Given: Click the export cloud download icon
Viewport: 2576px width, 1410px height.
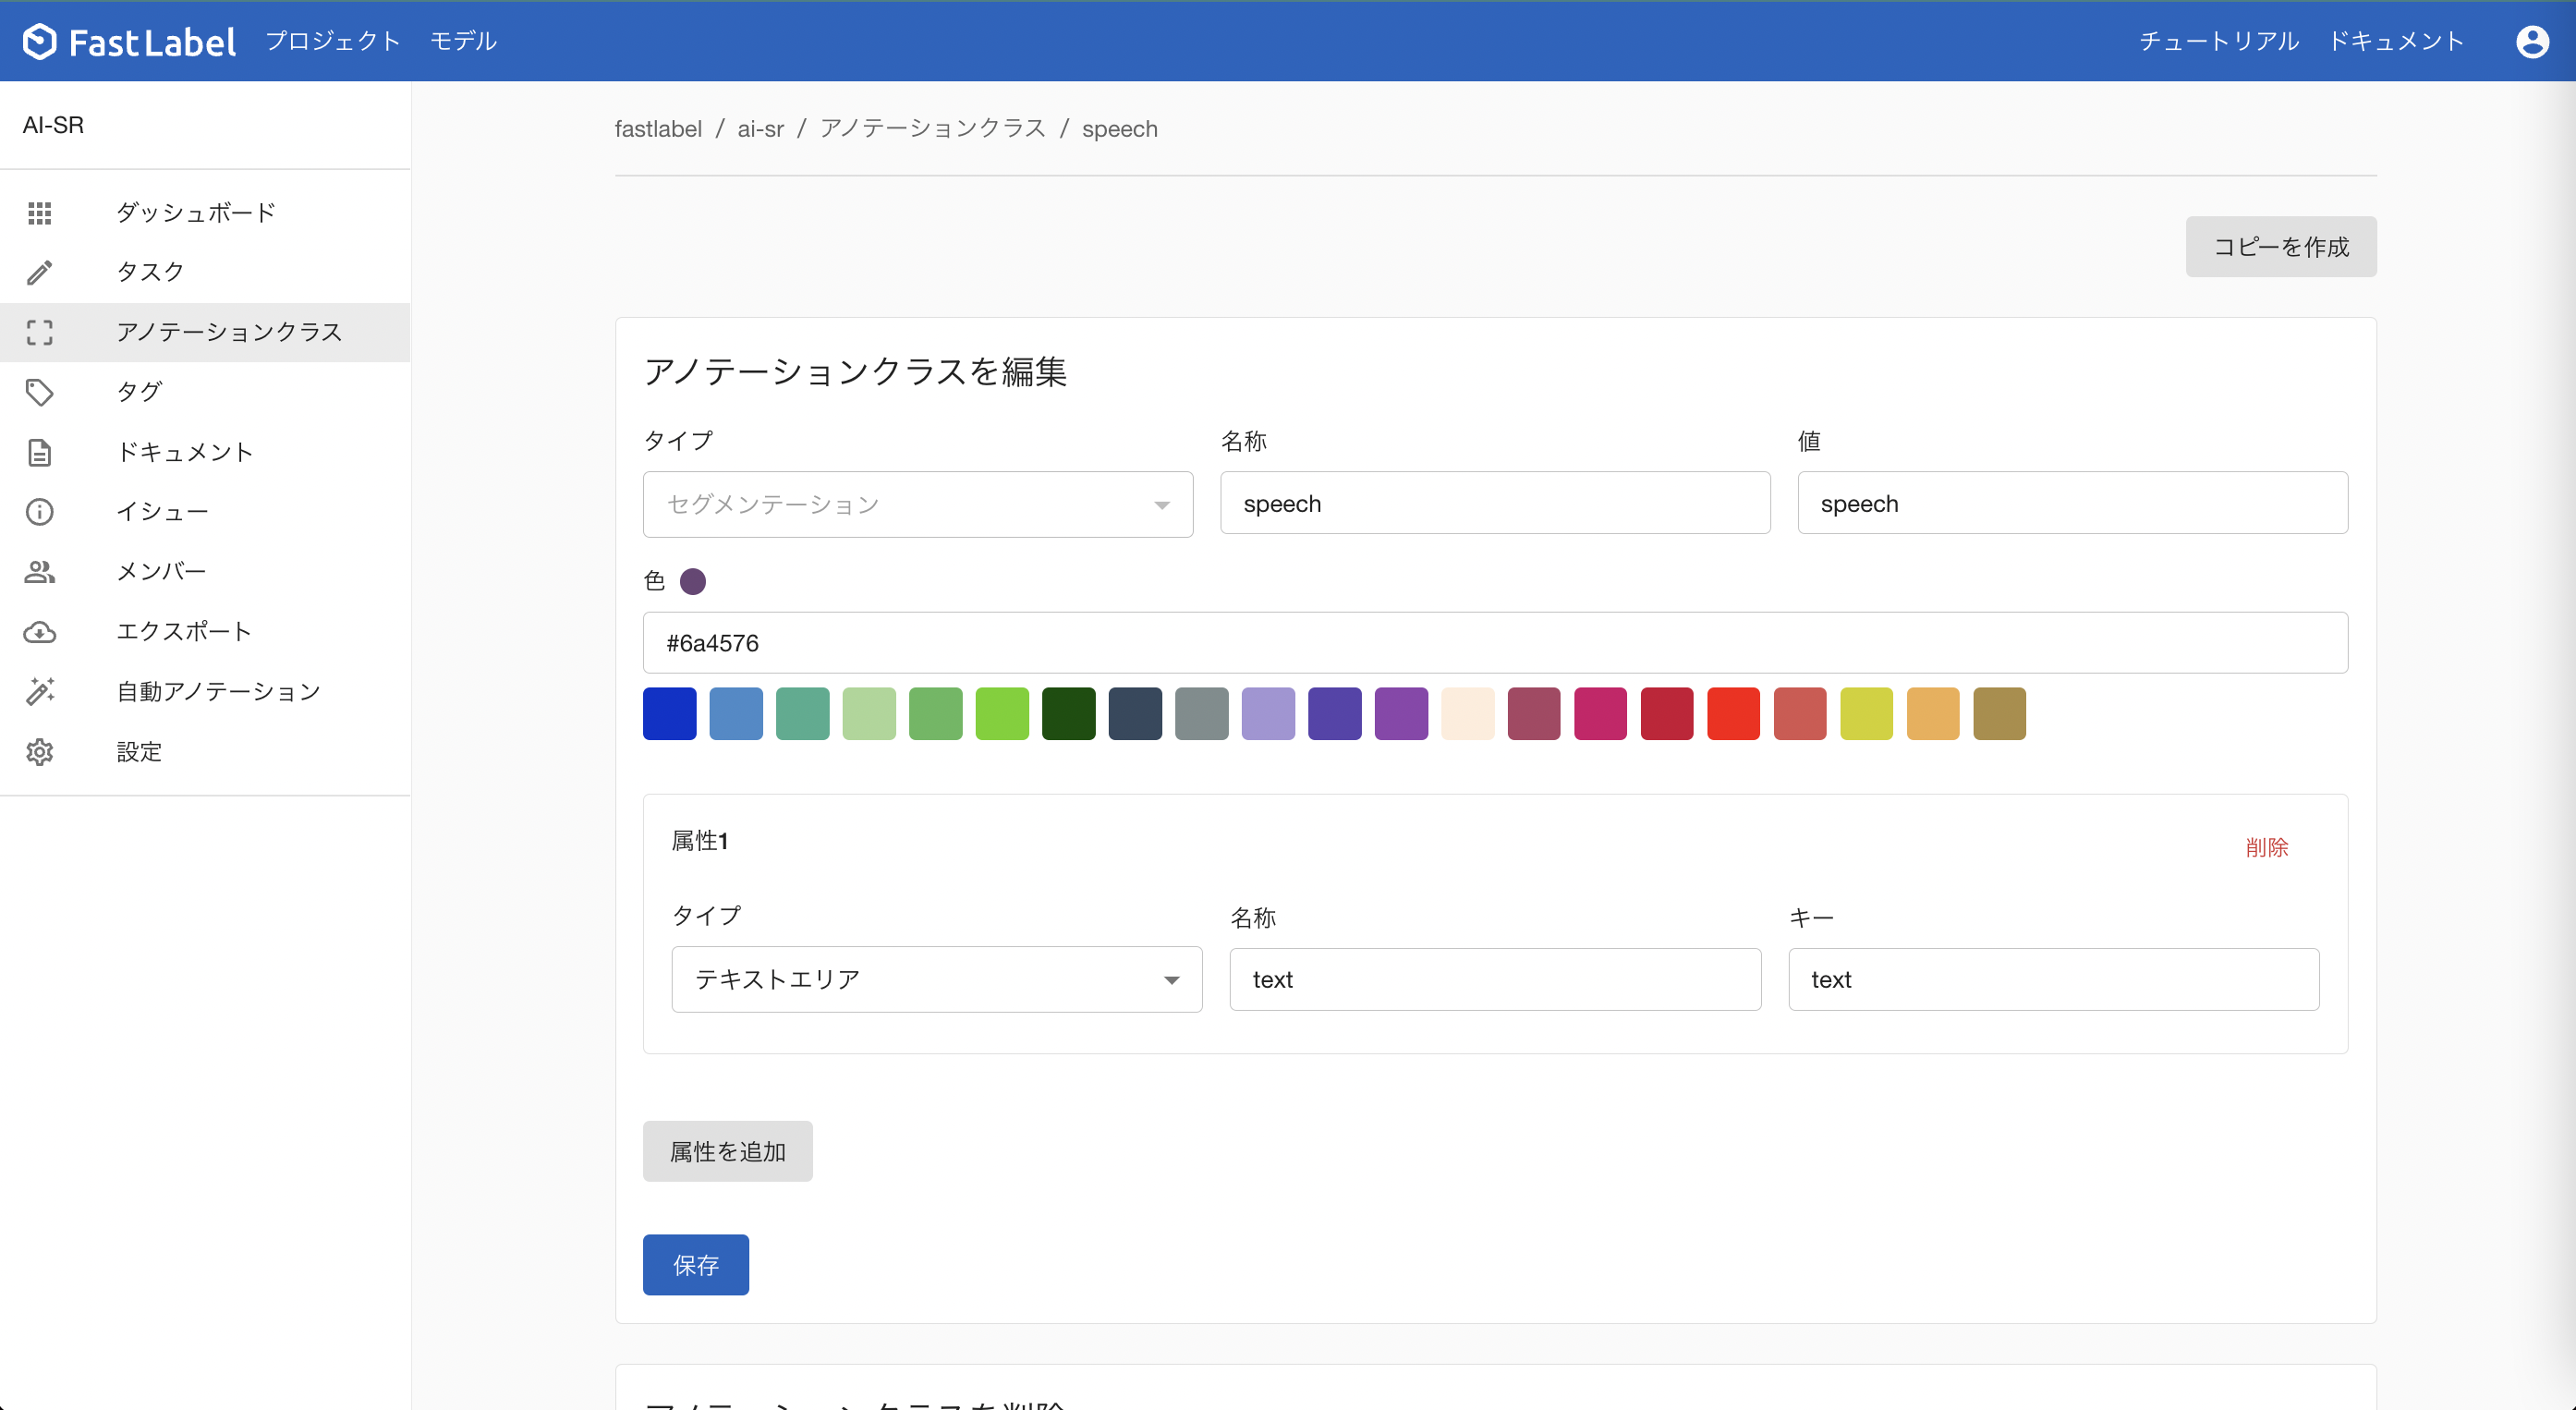Looking at the screenshot, I should [x=39, y=632].
